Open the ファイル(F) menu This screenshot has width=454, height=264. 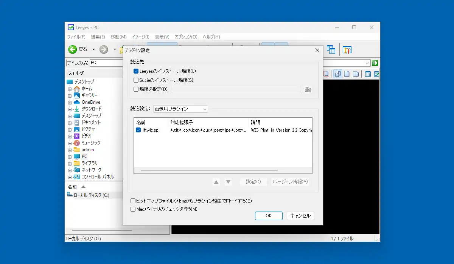tap(76, 37)
